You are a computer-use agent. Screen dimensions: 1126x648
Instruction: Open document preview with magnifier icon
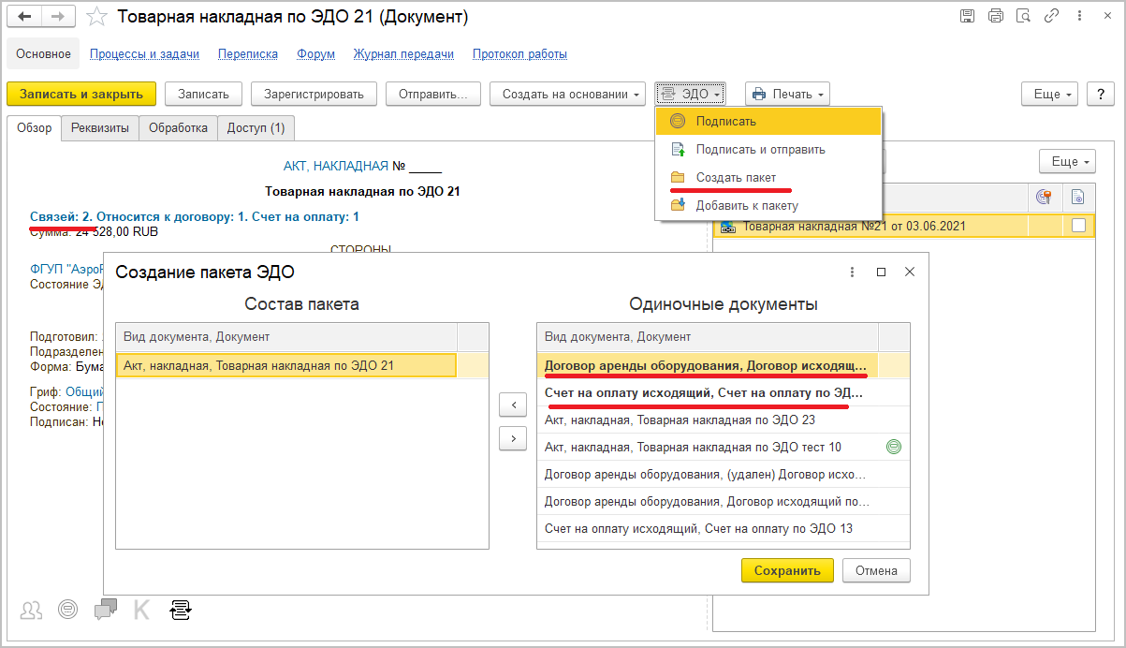[1023, 16]
